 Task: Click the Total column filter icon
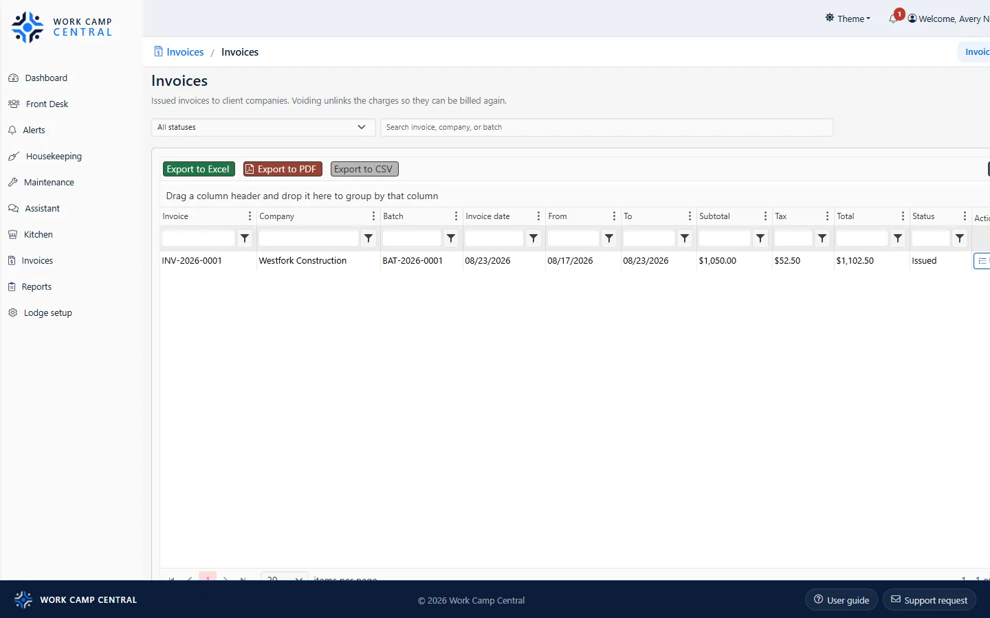point(898,238)
